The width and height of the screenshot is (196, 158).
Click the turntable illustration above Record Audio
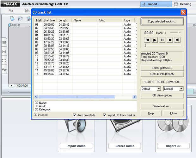(125, 126)
